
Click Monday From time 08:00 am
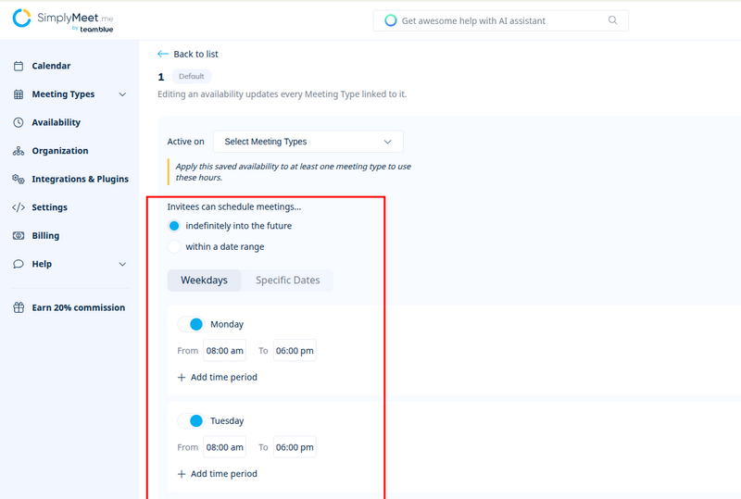224,351
